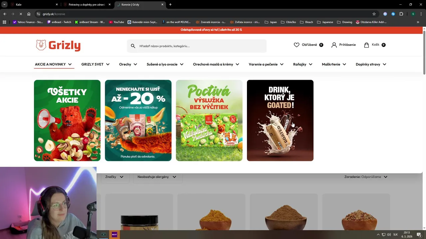Open Poctivá výslužka Easter banner
426x239 pixels.
(209, 120)
